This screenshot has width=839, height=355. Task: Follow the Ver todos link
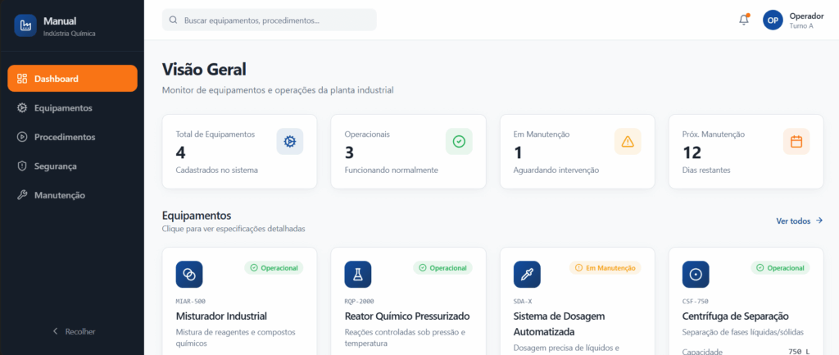pos(800,221)
